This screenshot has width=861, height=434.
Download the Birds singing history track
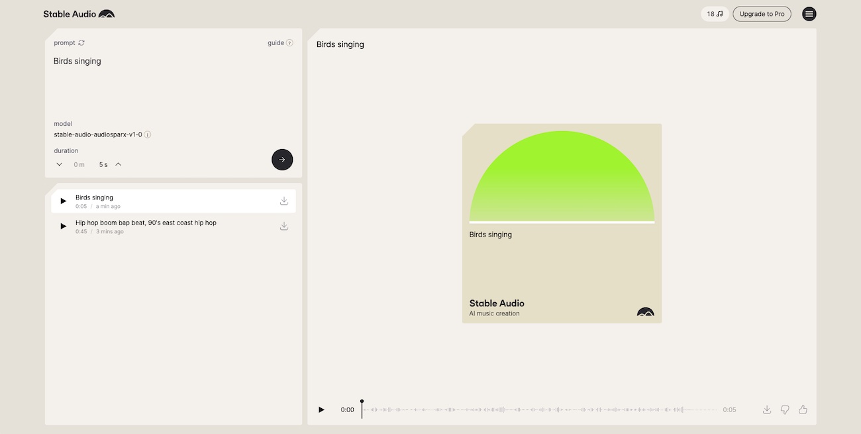[284, 201]
